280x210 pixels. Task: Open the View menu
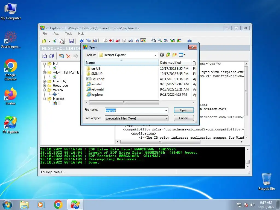point(56,34)
